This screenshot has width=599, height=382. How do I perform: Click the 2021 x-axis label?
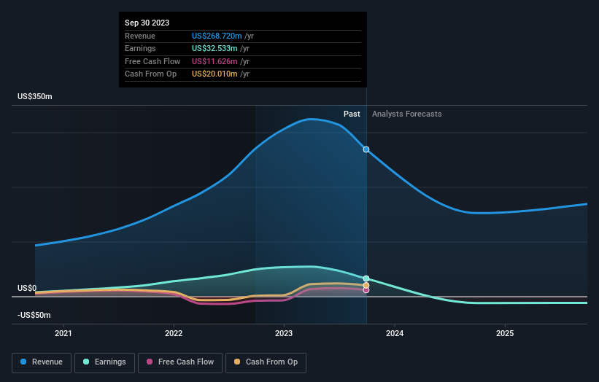[63, 333]
